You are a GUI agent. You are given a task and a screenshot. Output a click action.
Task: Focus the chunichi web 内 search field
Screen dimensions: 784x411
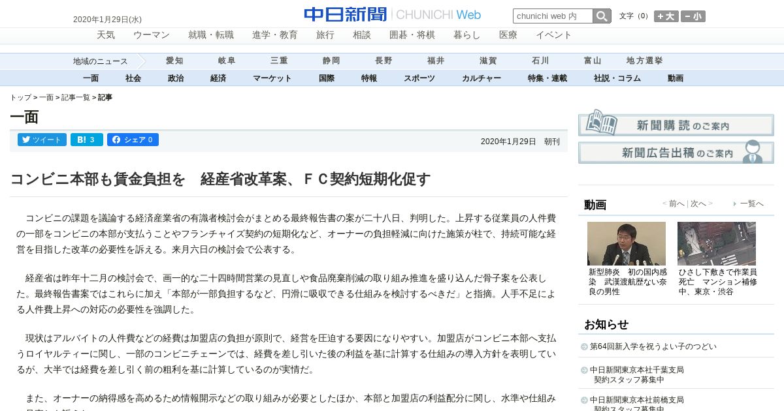coord(553,16)
